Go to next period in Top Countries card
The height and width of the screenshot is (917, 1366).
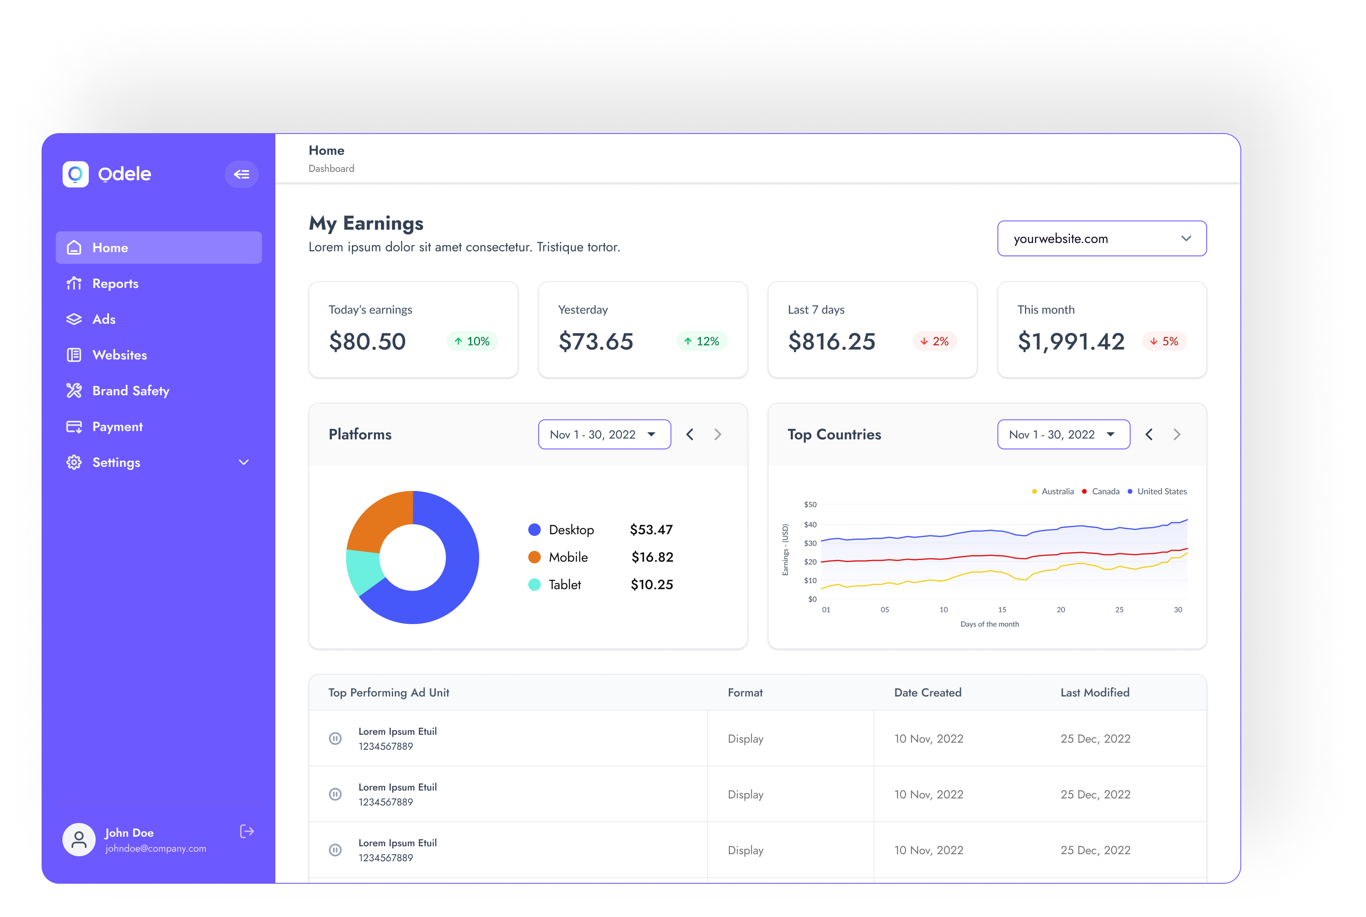coord(1177,434)
